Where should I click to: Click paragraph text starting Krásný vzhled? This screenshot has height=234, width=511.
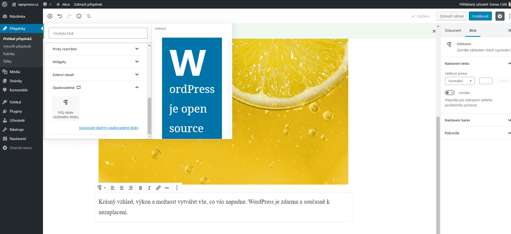pyautogui.click(x=223, y=207)
